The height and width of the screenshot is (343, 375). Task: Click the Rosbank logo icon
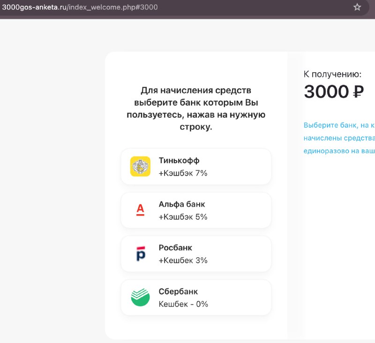pyautogui.click(x=141, y=254)
